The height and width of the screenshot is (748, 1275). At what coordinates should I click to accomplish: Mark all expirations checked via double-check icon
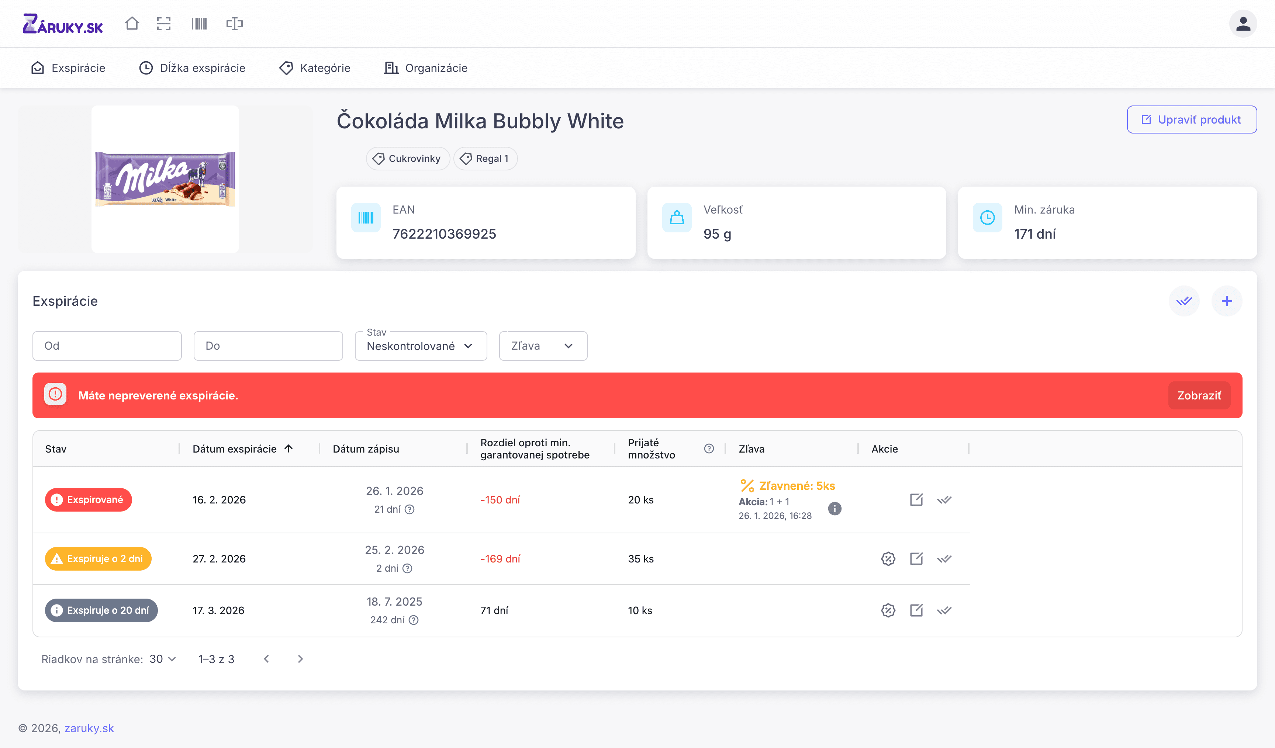point(1184,301)
